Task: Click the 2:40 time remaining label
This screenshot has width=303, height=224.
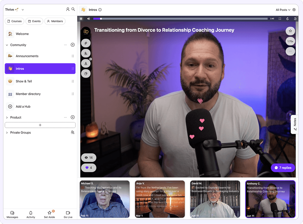Action: pos(272,19)
